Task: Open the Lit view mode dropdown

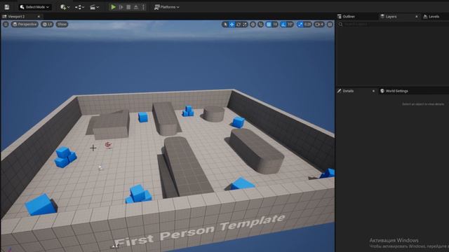Action: click(x=47, y=24)
